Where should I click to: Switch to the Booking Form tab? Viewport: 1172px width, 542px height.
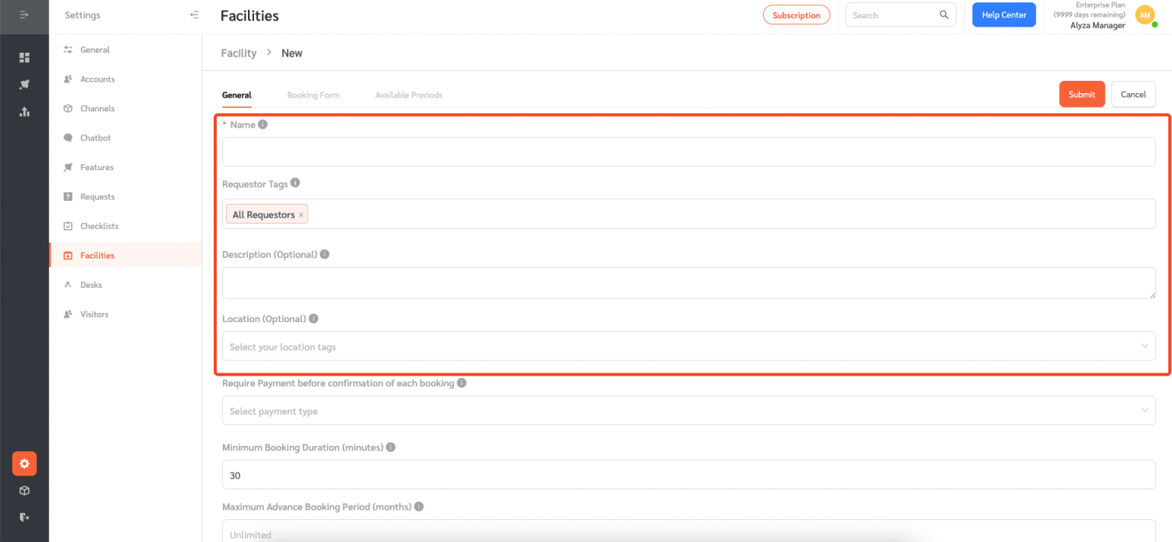[314, 95]
